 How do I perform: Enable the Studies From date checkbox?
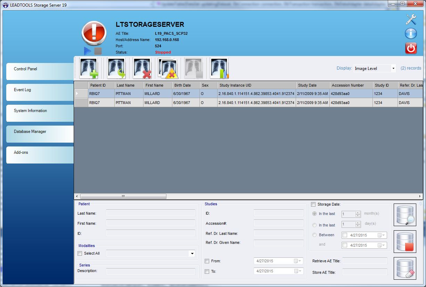pyautogui.click(x=207, y=261)
